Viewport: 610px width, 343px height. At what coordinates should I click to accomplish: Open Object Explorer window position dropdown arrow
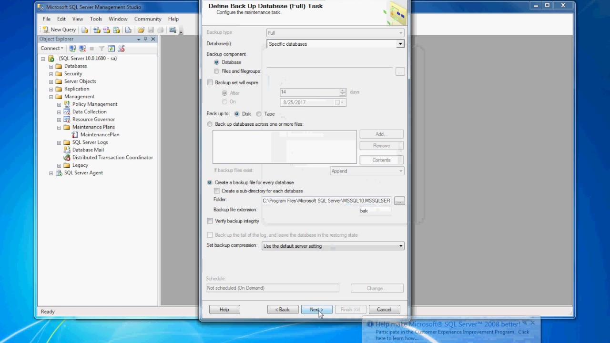pyautogui.click(x=139, y=39)
